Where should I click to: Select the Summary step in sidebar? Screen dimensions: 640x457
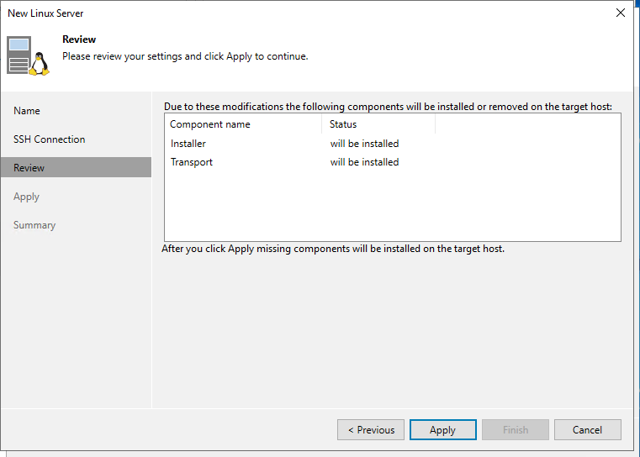click(x=34, y=225)
